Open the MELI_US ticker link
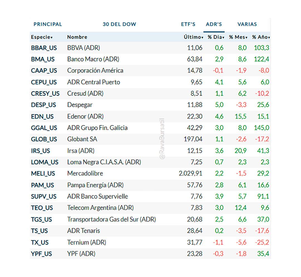This screenshot has height=277, width=301. tap(43, 174)
